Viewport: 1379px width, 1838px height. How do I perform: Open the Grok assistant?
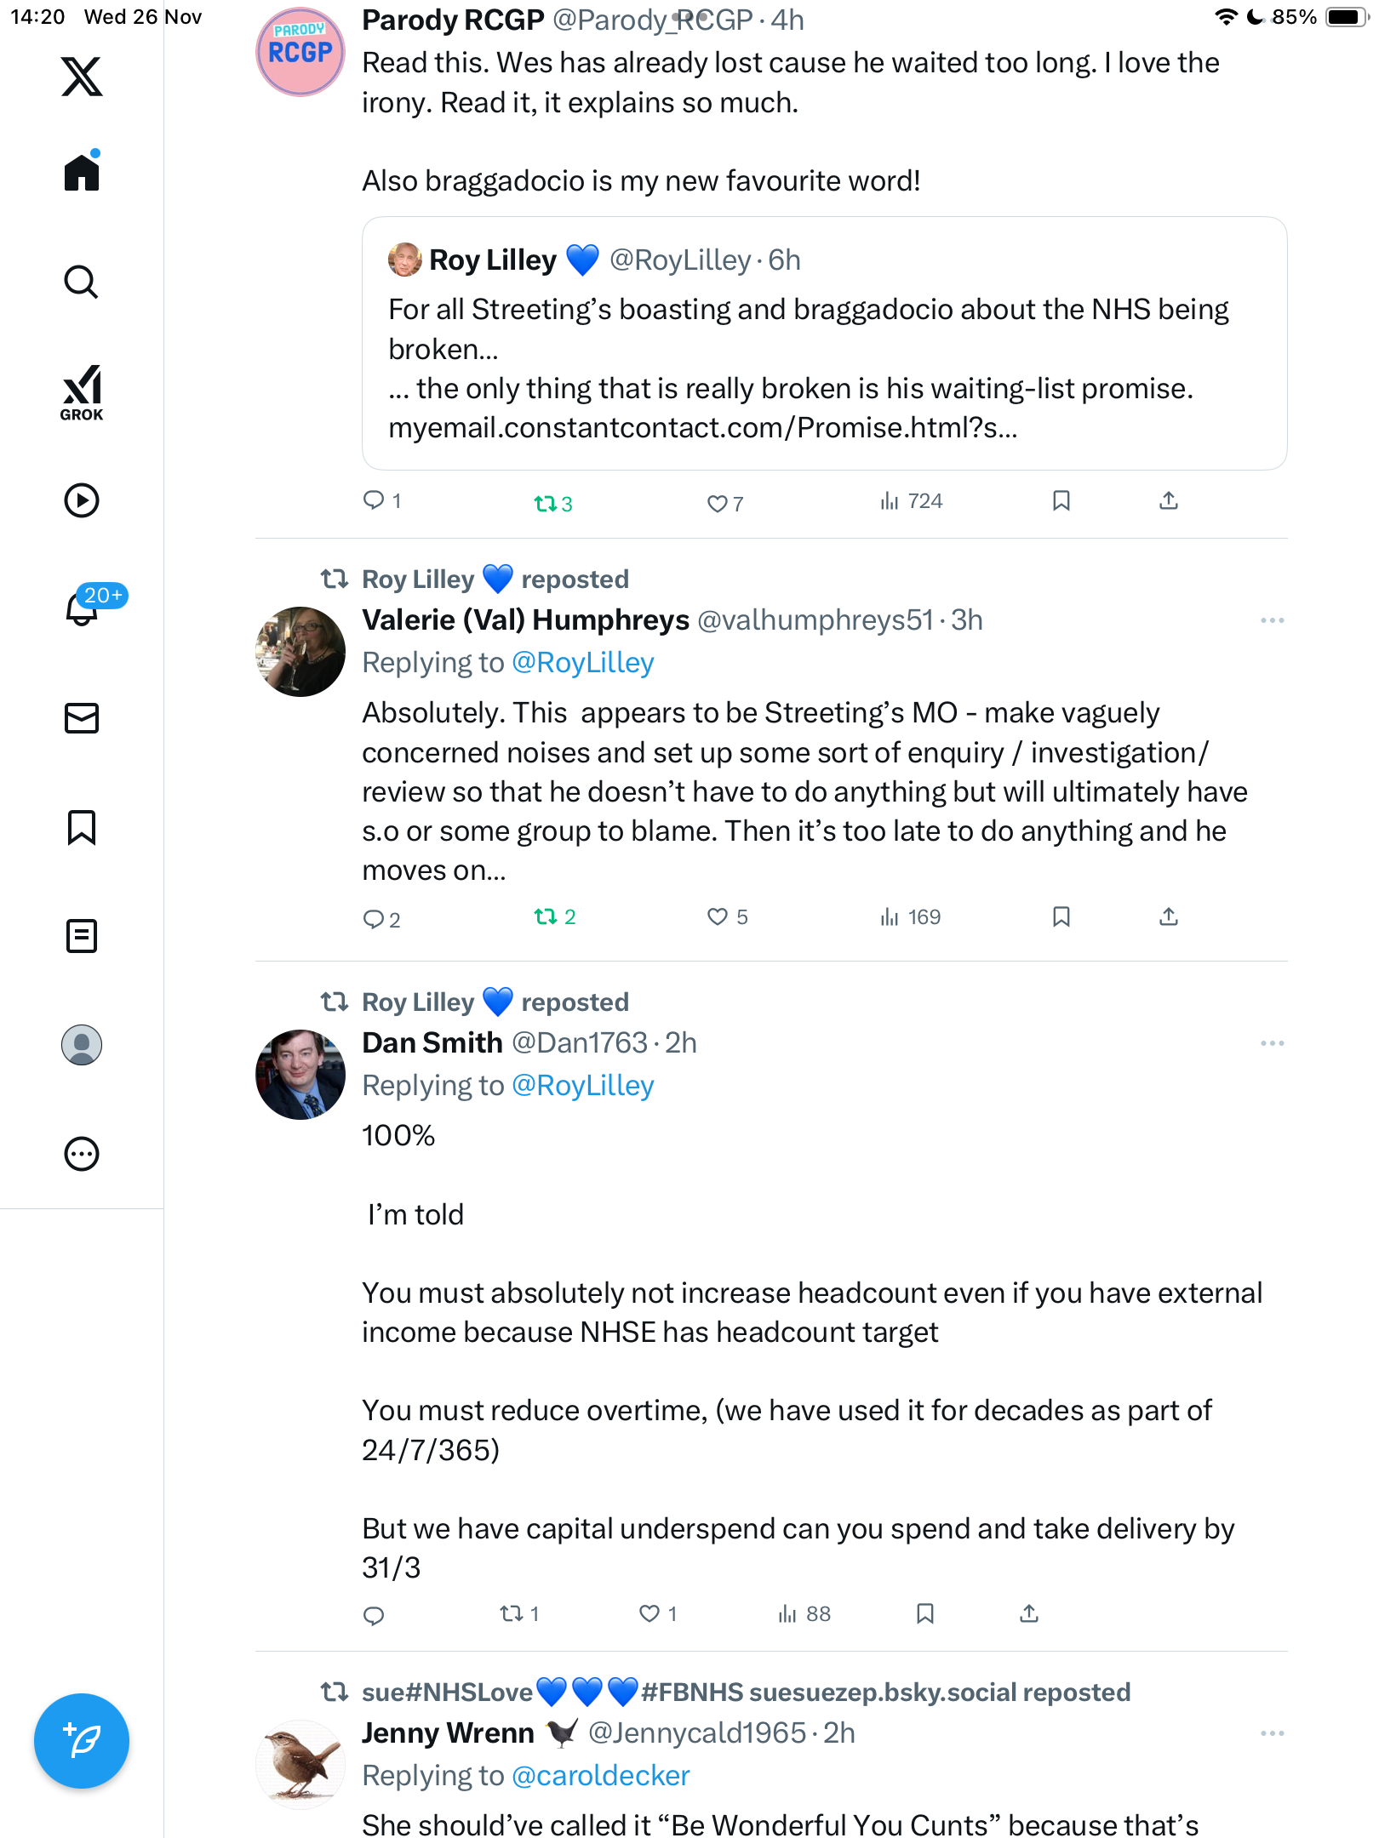point(82,392)
